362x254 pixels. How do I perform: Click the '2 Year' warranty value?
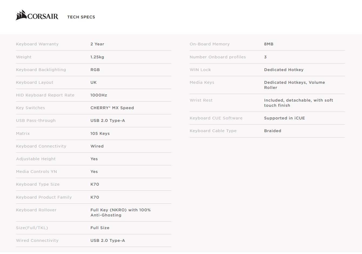tap(97, 44)
